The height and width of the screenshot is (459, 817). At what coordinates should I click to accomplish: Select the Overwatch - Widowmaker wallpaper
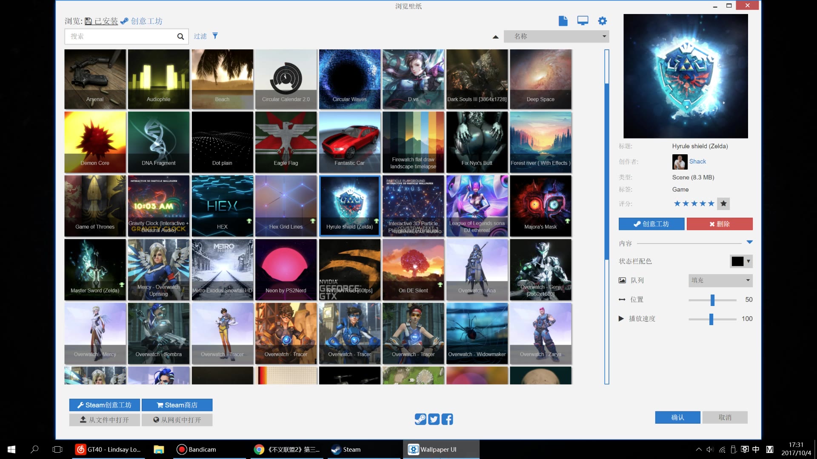[477, 333]
